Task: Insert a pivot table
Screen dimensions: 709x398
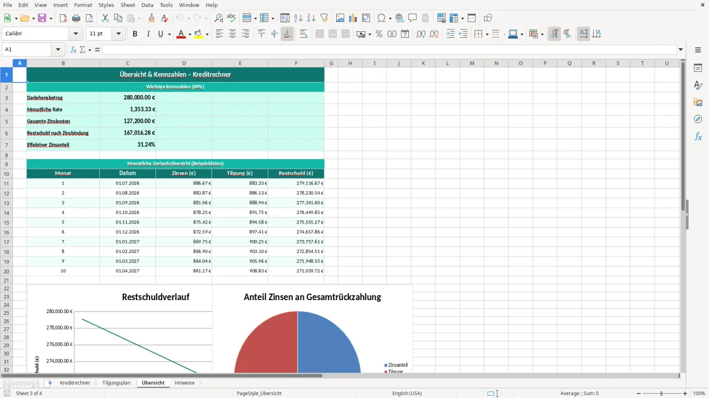Action: [x=366, y=18]
